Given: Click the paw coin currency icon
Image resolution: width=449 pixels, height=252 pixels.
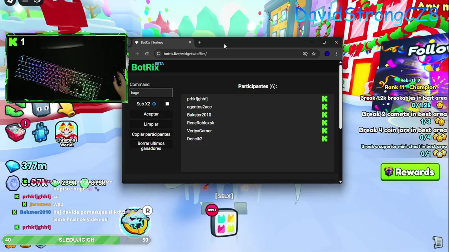Looking at the screenshot, I should pos(13,183).
